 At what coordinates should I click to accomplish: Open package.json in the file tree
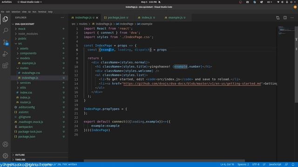click(27, 136)
